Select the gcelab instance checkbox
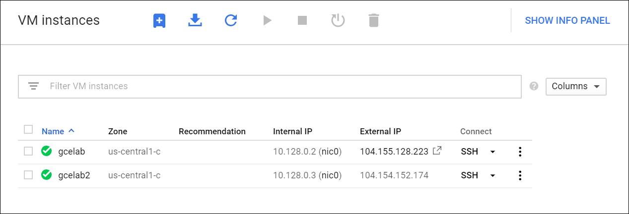629x214 pixels. click(x=28, y=151)
